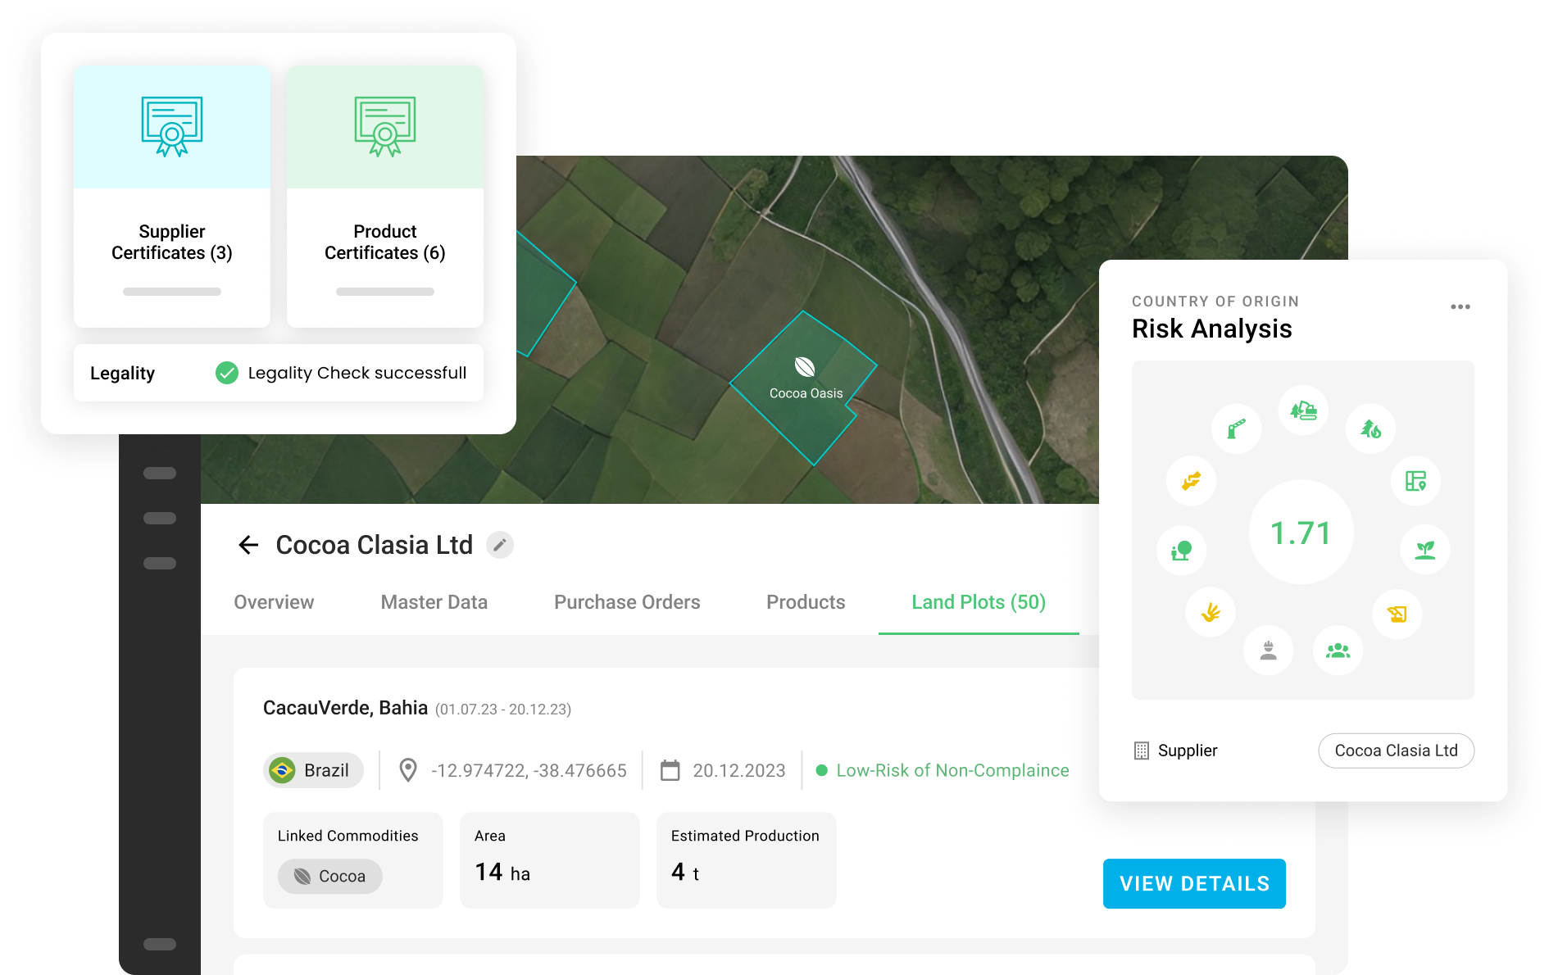This screenshot has height=975, width=1549.
Task: Open the Product Certificates (6) card
Action: pos(385,197)
